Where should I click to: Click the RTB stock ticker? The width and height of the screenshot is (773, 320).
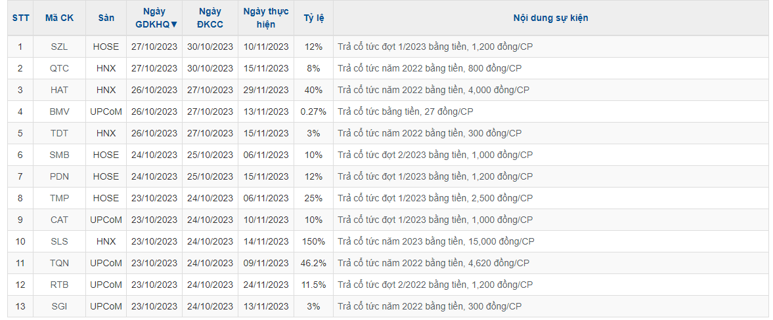pyautogui.click(x=59, y=285)
